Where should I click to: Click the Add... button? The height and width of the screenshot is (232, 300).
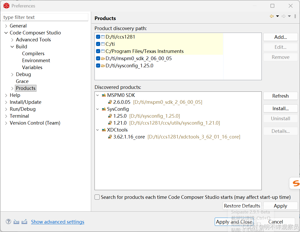click(x=280, y=37)
